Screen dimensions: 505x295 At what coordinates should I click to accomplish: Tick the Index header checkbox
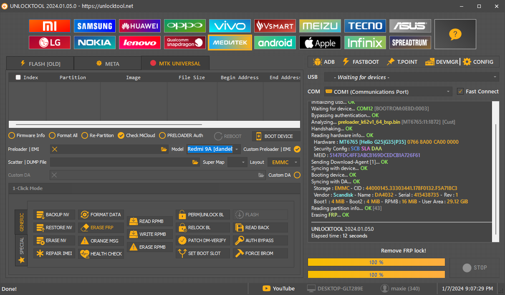tap(18, 77)
